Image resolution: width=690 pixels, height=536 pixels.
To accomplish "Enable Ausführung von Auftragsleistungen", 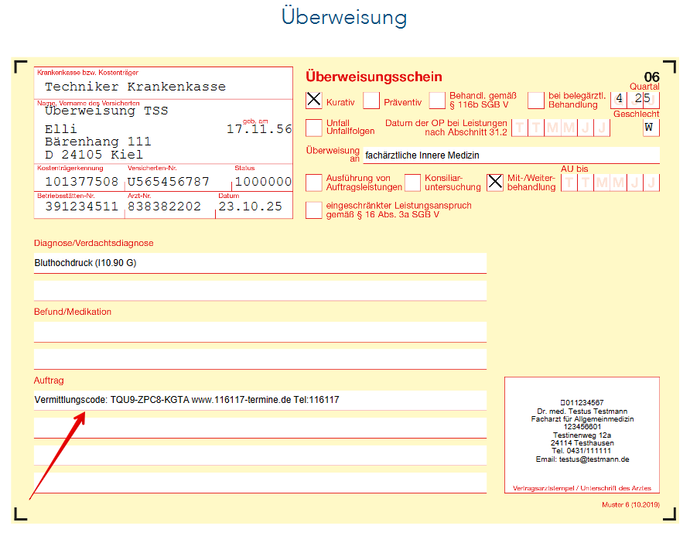I will [314, 181].
